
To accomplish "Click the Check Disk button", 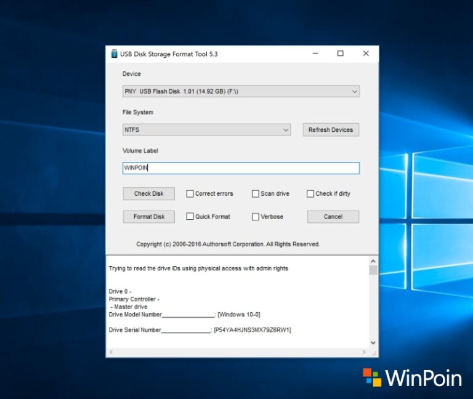I will click(x=148, y=193).
